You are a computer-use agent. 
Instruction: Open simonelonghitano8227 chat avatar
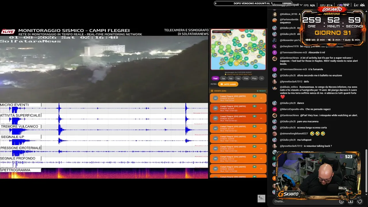pyautogui.click(x=275, y=134)
